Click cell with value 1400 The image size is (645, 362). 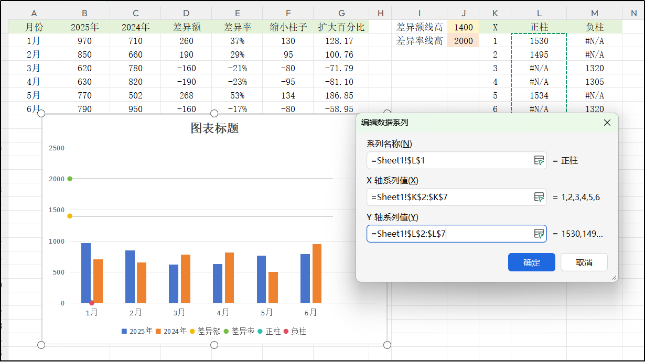(463, 27)
